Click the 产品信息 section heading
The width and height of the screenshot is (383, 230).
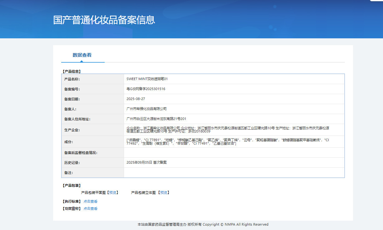click(x=72, y=71)
